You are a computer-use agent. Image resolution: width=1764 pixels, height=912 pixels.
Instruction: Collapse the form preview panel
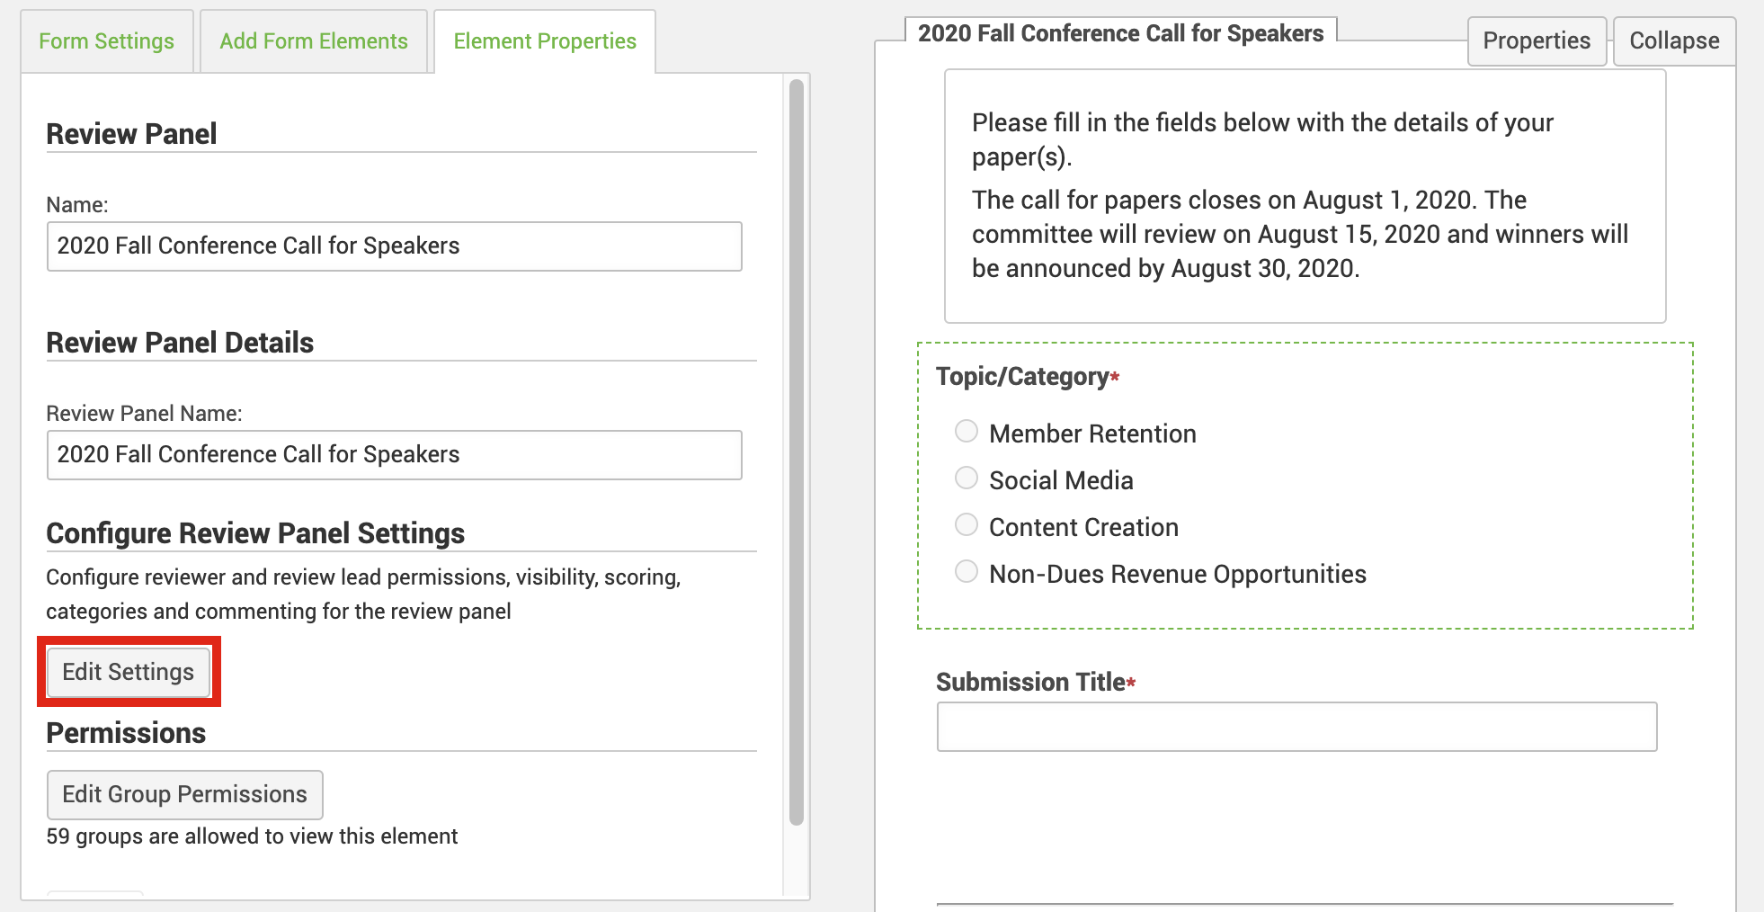click(1673, 40)
